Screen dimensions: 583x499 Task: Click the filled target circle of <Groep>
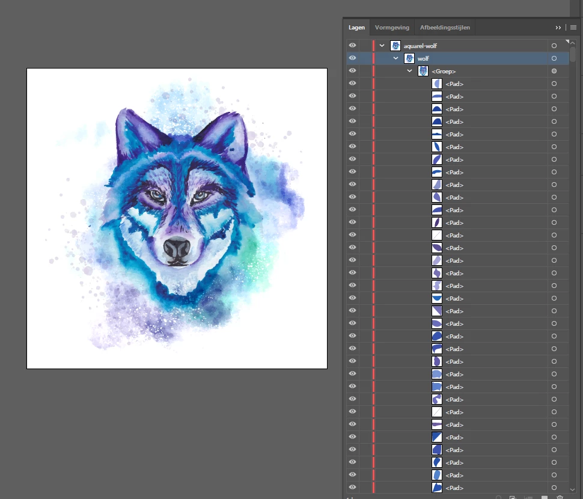554,71
